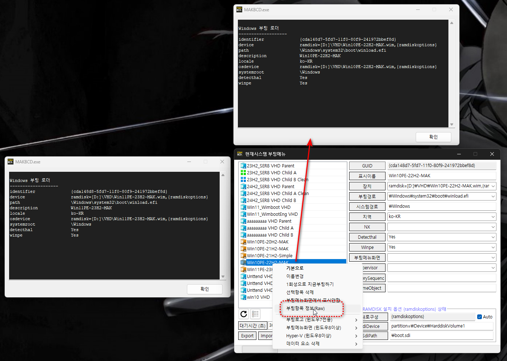Click scroll-up arrow in upper MAKBCD.exe window
Screen dimensions: 507x361
pyautogui.click(x=452, y=23)
